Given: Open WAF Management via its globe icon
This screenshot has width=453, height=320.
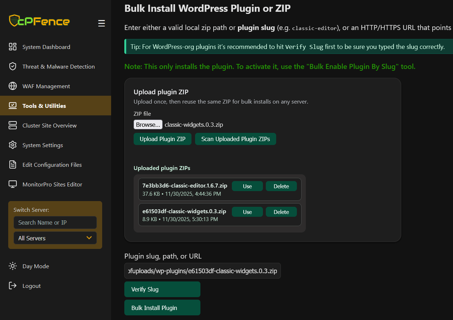Looking at the screenshot, I should click(x=13, y=86).
